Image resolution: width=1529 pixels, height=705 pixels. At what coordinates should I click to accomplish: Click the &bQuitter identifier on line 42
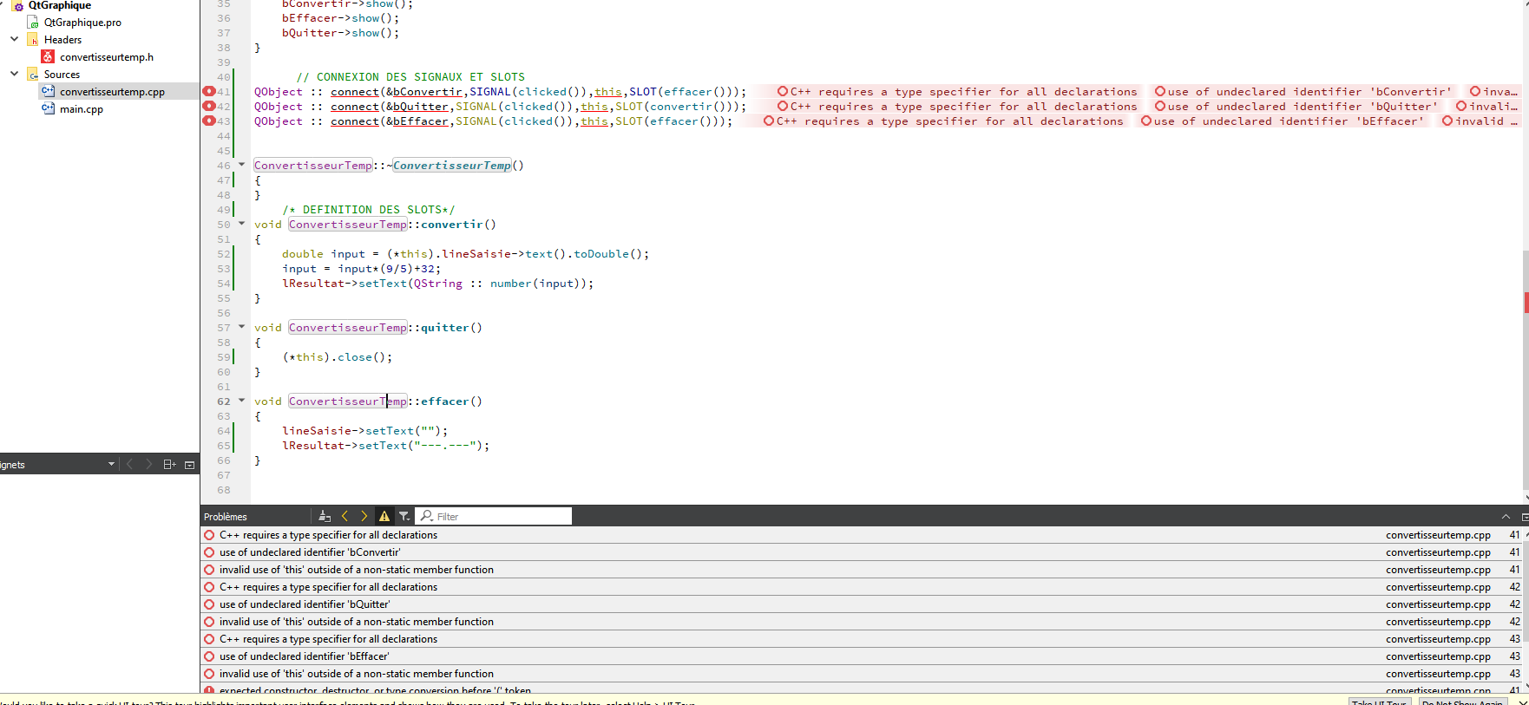point(417,107)
